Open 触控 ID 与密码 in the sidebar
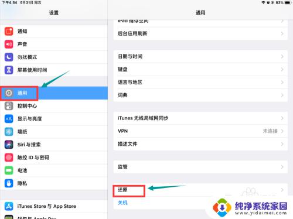The width and height of the screenshot is (293, 219). [x=54, y=158]
